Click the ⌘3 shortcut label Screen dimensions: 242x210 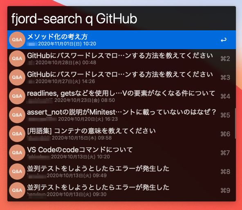225,77
